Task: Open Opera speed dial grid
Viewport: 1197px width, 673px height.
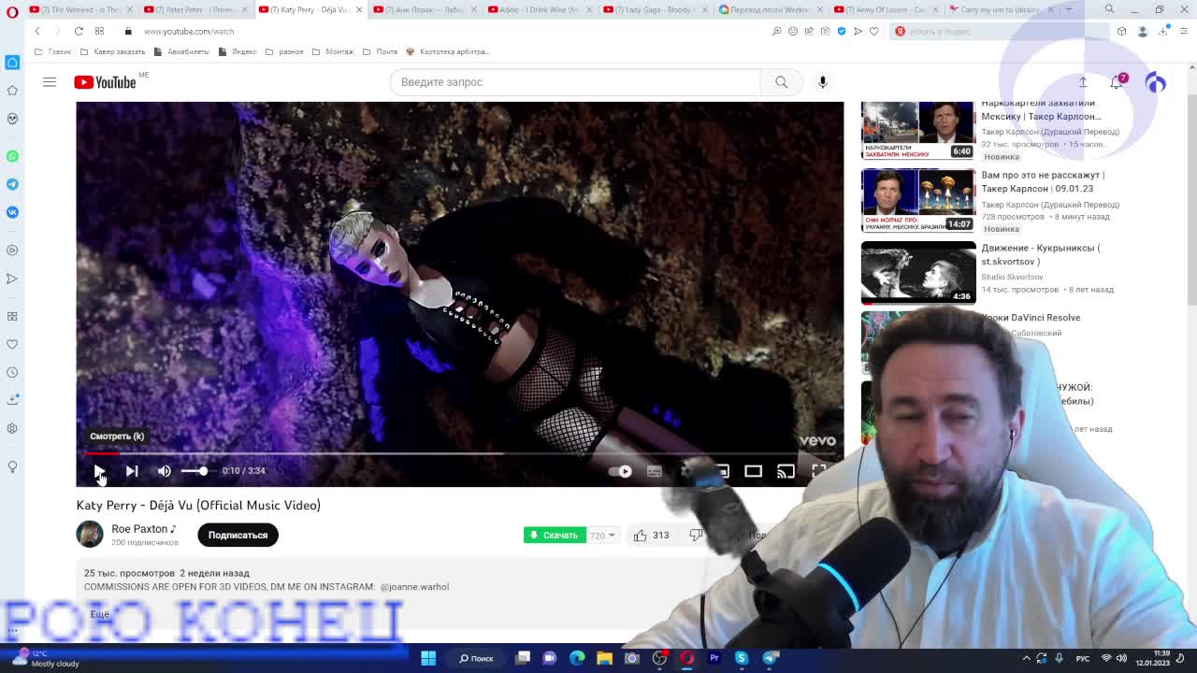Action: [x=99, y=32]
